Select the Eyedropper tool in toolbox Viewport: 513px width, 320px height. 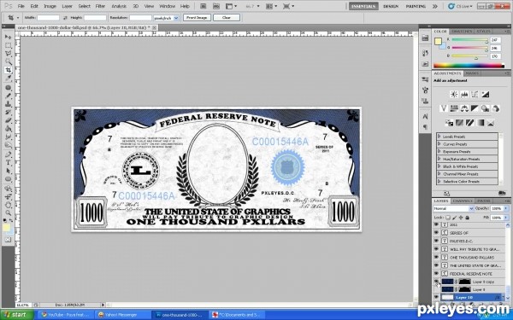point(9,78)
